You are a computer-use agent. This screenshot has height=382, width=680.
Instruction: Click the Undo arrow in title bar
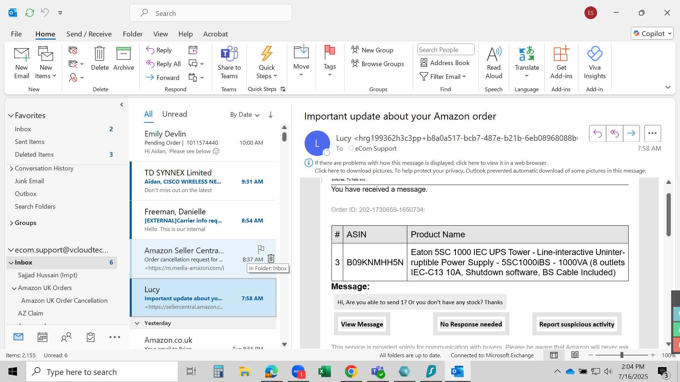(x=45, y=13)
